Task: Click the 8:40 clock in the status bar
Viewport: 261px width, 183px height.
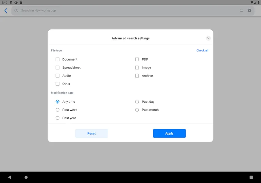Action: (4, 2)
